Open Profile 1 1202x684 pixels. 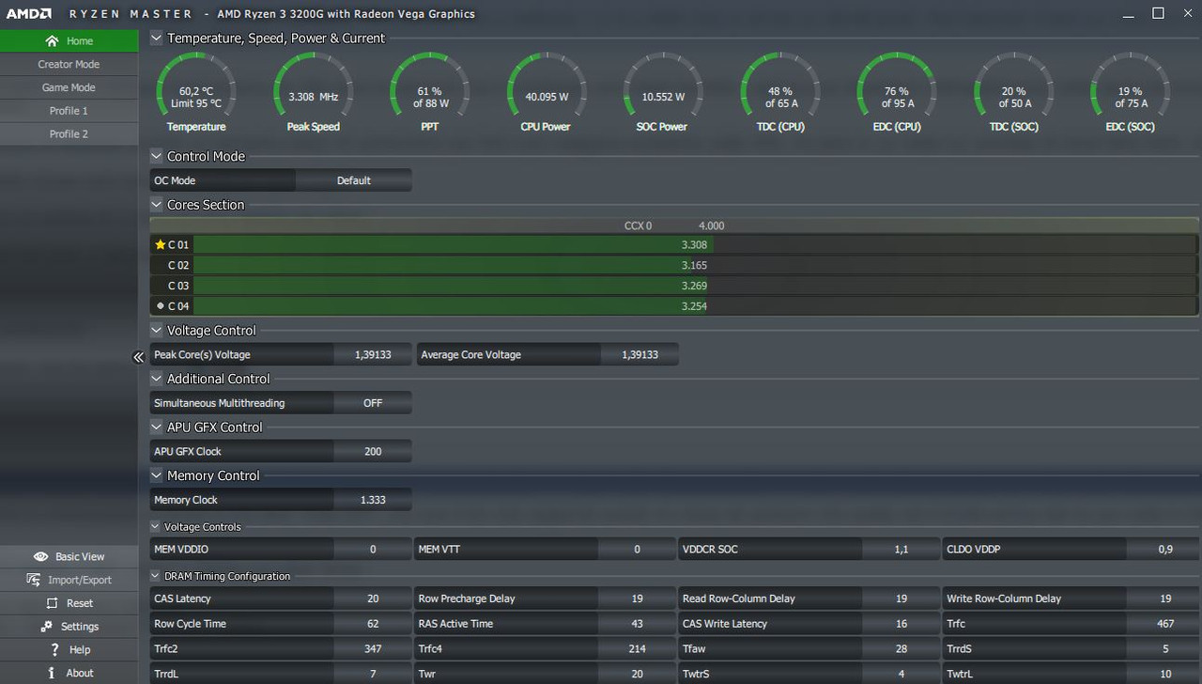(x=69, y=111)
